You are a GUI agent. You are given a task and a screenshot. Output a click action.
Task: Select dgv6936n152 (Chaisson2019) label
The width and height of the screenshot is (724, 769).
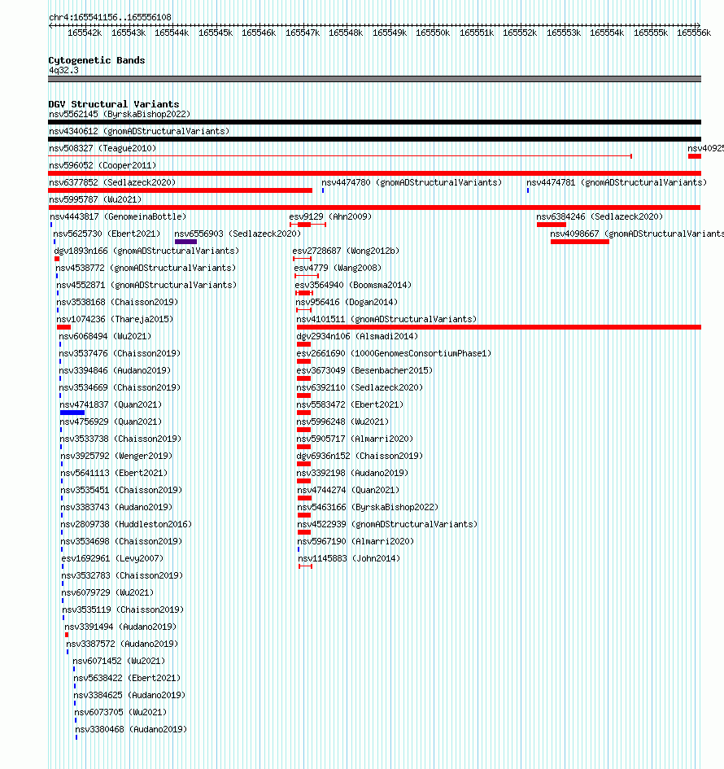coord(360,456)
